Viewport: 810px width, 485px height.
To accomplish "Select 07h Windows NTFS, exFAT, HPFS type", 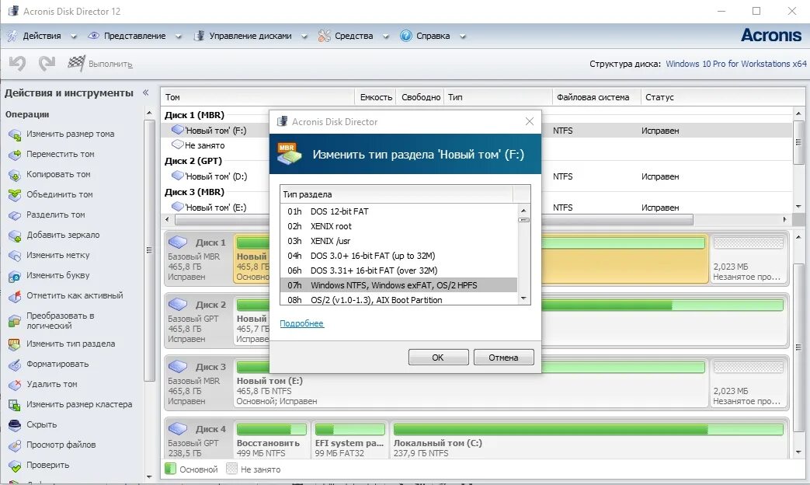I will [x=398, y=285].
